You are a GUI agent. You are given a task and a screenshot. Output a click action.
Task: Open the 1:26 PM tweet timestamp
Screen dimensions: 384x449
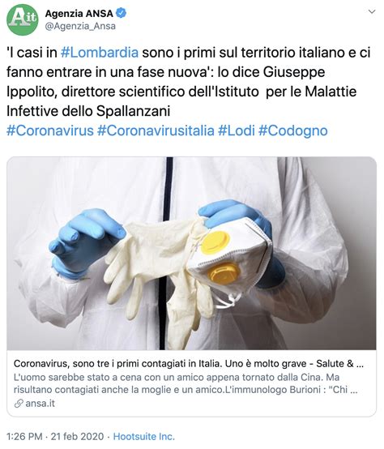(x=24, y=436)
